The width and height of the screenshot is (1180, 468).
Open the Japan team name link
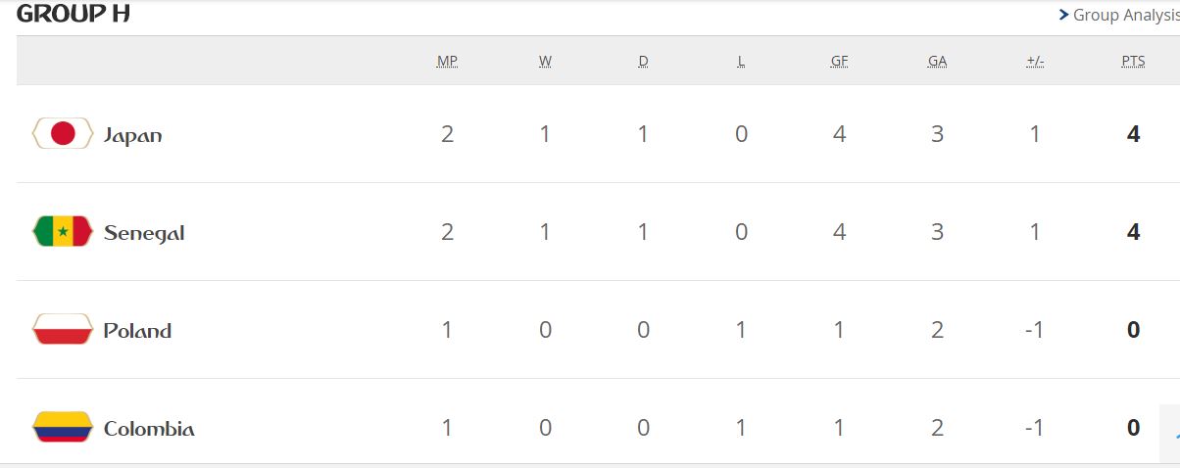click(132, 135)
